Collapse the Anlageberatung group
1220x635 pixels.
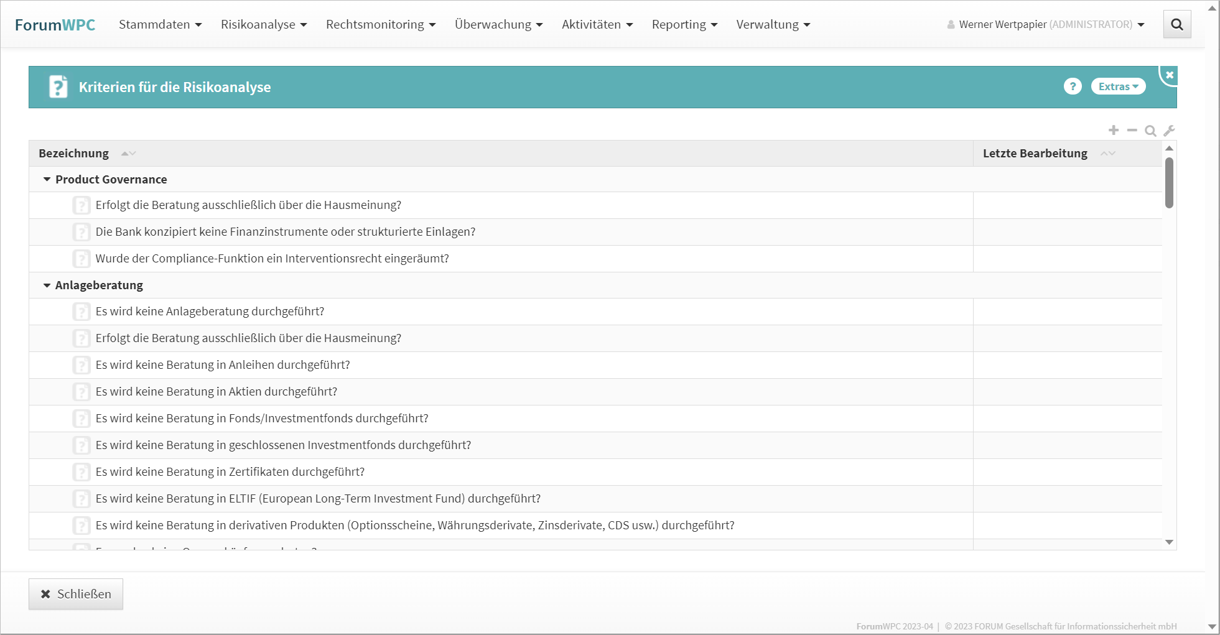[x=47, y=285]
